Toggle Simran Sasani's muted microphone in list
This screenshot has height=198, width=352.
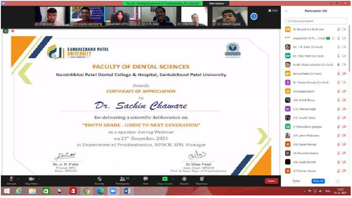pyautogui.click(x=339, y=171)
